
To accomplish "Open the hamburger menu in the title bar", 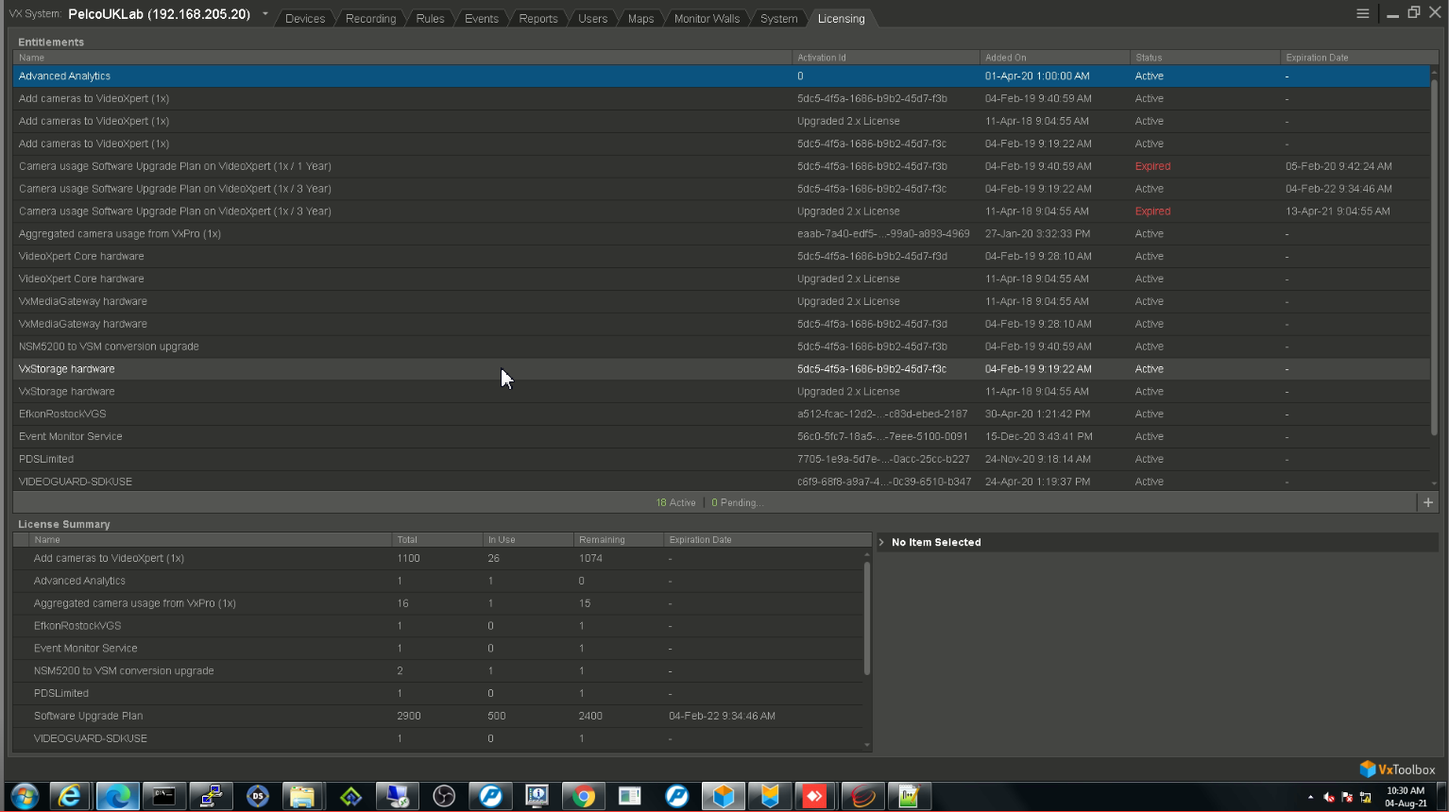I will (x=1363, y=13).
